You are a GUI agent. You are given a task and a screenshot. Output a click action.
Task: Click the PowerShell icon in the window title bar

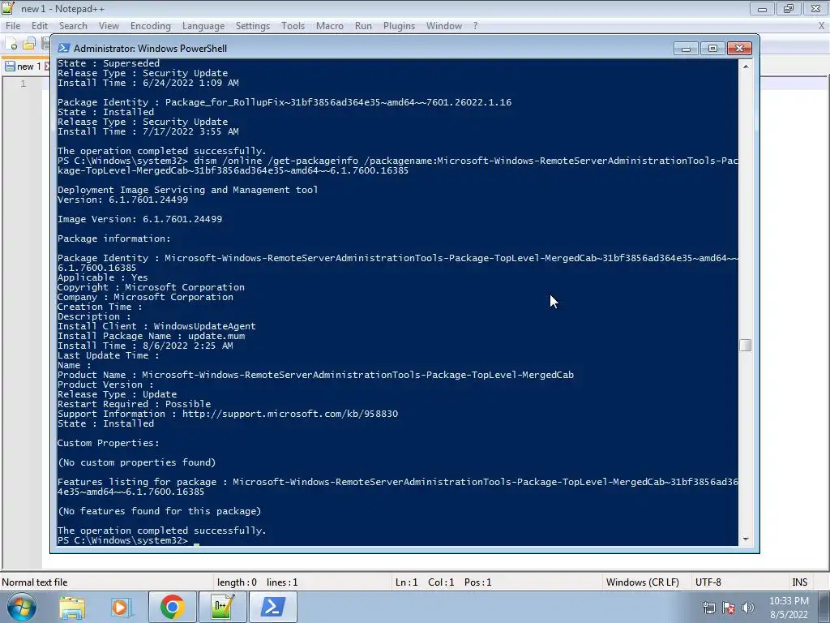64,48
